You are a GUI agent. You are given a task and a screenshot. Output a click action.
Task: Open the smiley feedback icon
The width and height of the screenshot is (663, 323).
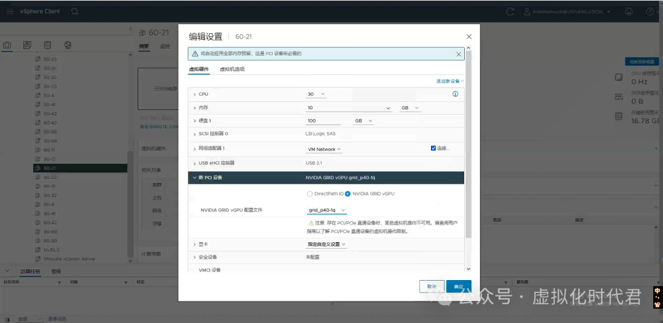click(x=629, y=12)
